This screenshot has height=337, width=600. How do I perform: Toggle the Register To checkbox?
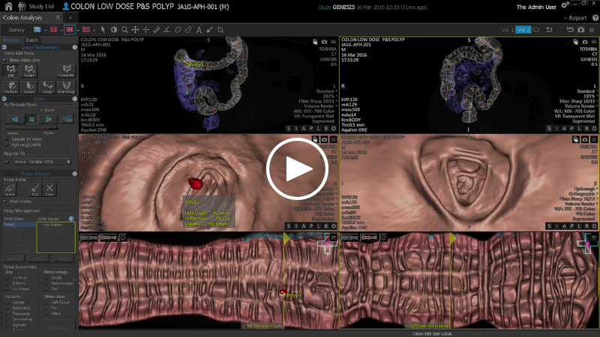pyautogui.click(x=7, y=162)
